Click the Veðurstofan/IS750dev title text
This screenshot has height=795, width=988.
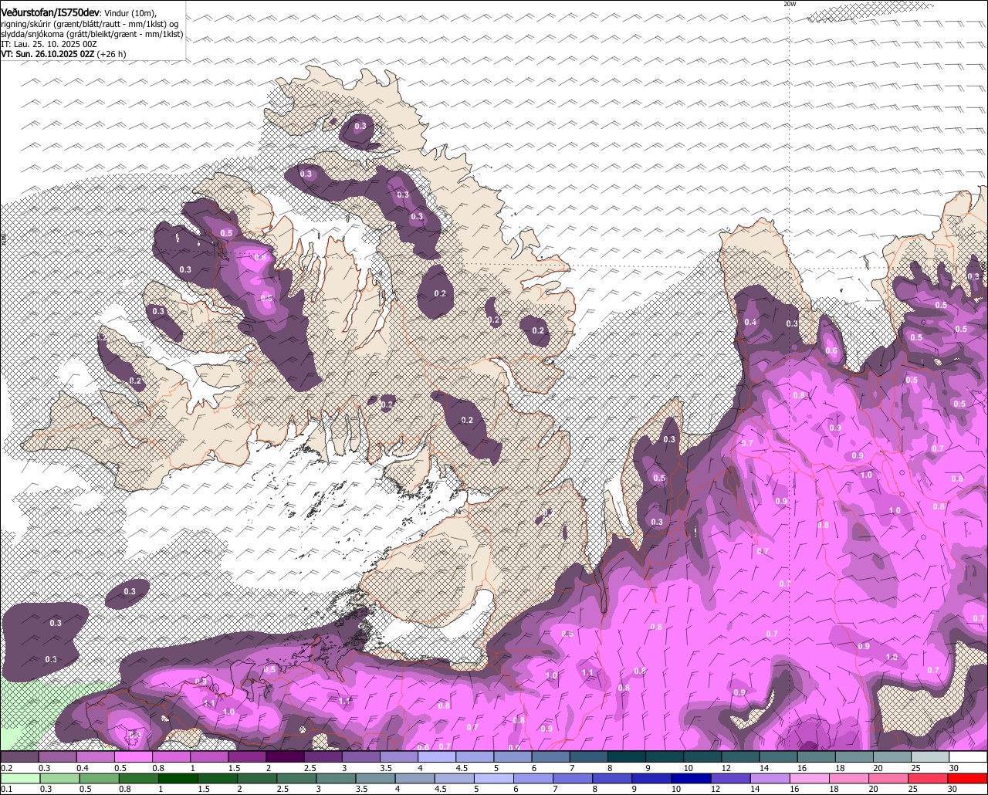point(50,12)
